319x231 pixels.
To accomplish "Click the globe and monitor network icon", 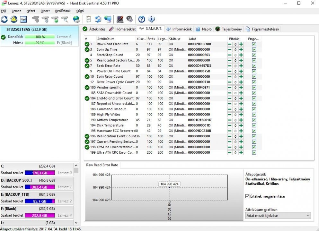I will coord(108,19).
